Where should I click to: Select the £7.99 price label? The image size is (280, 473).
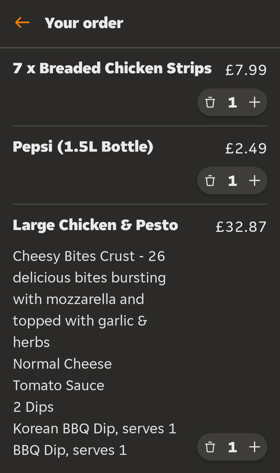pyautogui.click(x=246, y=70)
